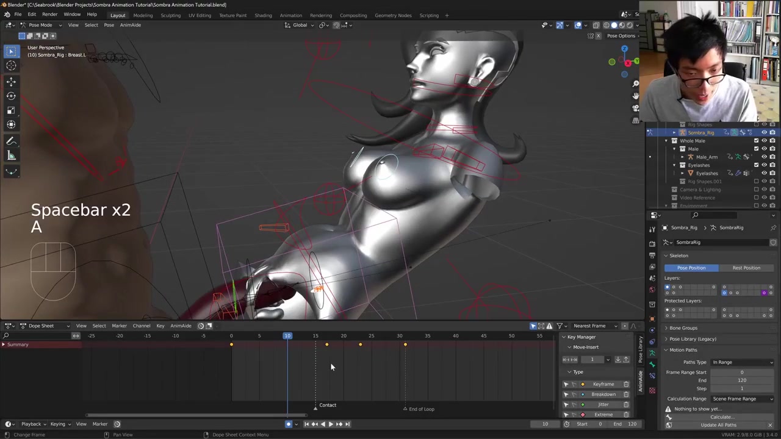Enable the Camera & Lighting collection checkbox
Viewport: 781px width, 439px height.
click(x=756, y=190)
